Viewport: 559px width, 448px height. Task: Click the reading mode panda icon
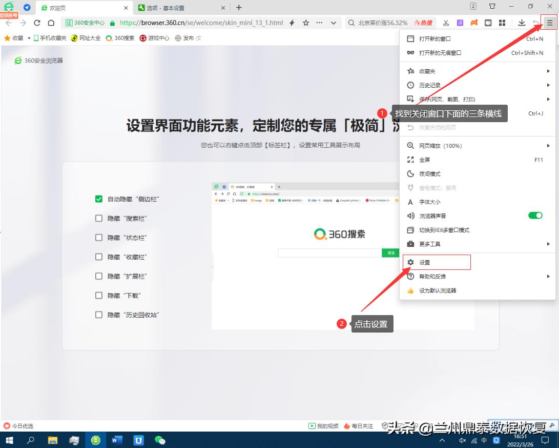tap(488, 23)
